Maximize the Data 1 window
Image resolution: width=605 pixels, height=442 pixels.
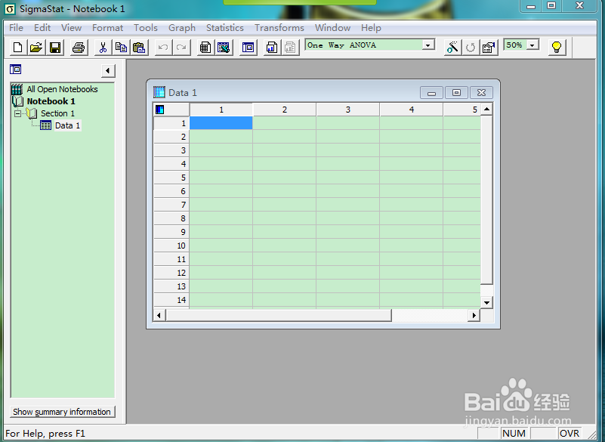[456, 93]
